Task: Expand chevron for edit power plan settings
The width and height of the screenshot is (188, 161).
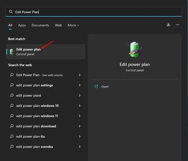Action: tap(80, 85)
